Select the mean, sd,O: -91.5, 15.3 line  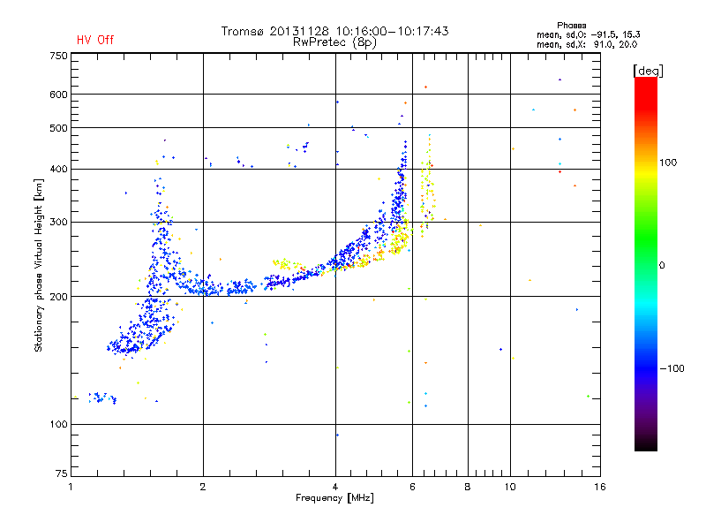pos(588,34)
